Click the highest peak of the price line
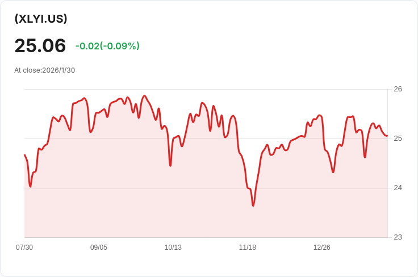 tap(144, 96)
